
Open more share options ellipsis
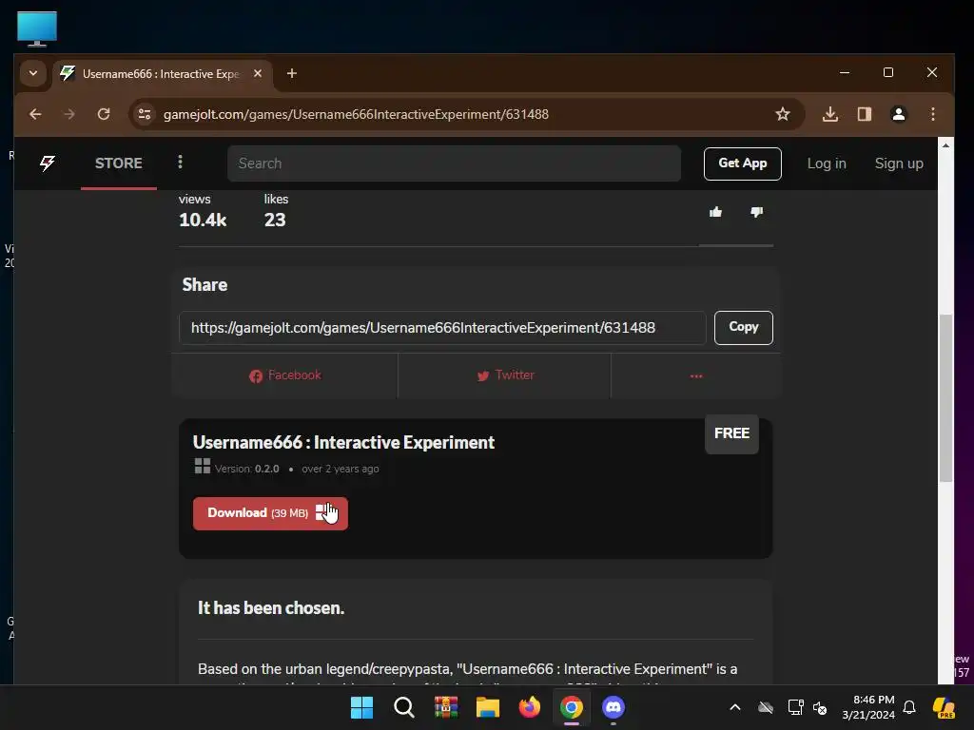(x=695, y=375)
